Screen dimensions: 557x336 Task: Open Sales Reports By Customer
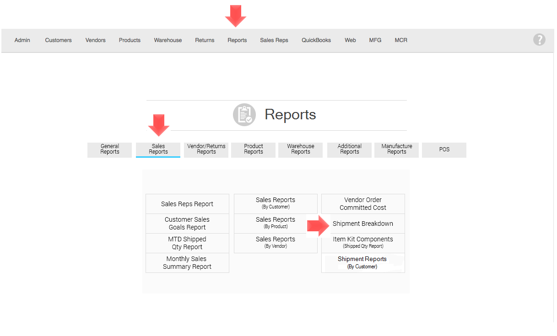276,203
